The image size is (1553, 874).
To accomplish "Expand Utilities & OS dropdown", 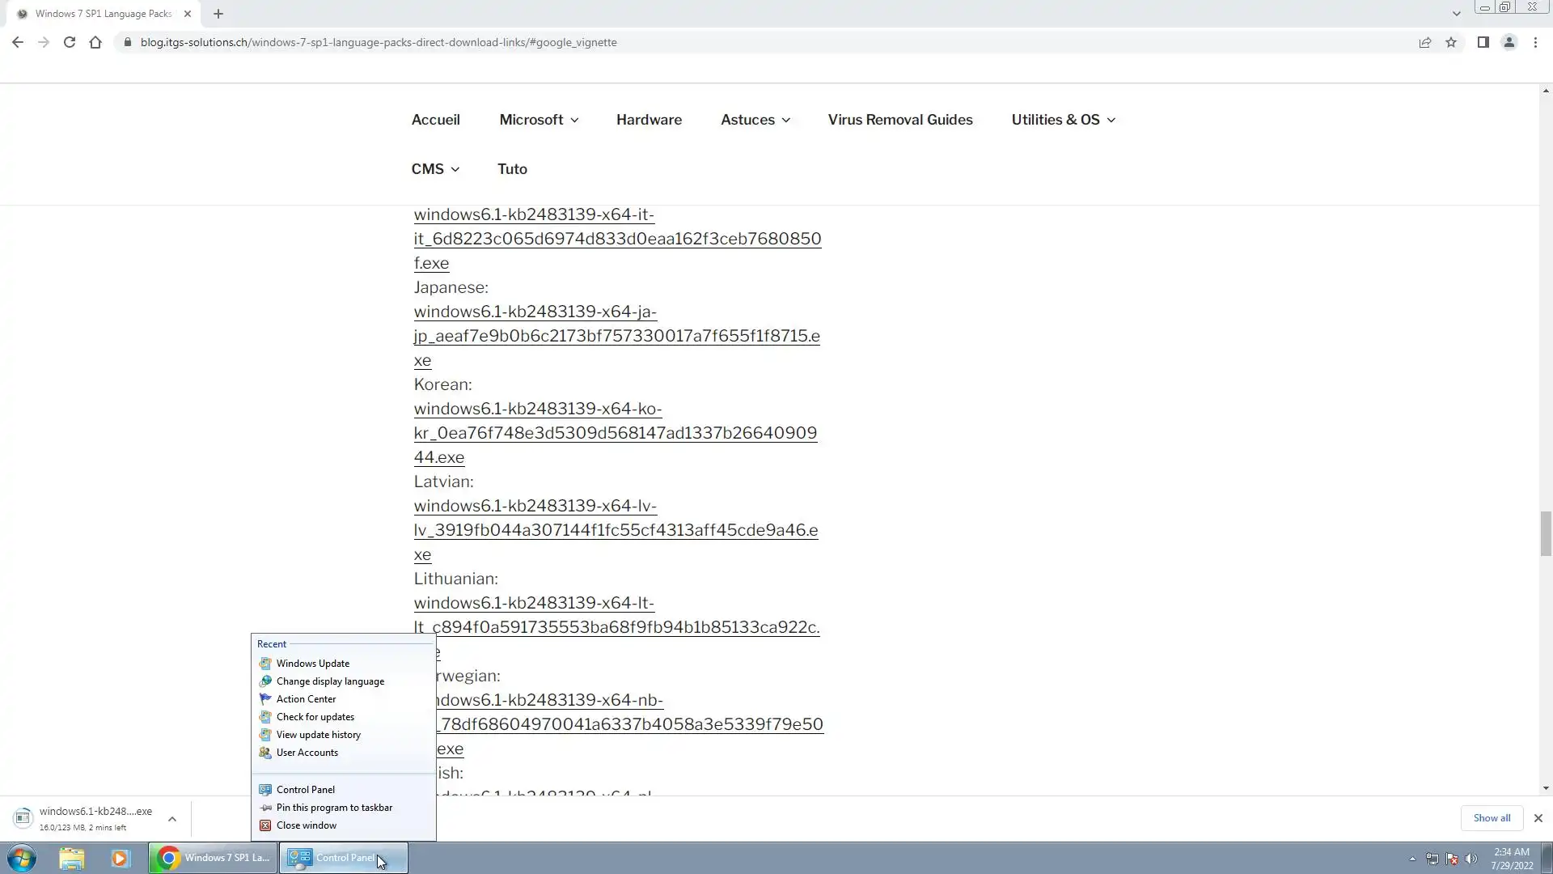I will [1063, 120].
